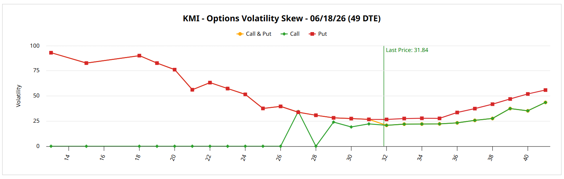Select the Call marker at strike 26
This screenshot has height=179, width=564.
(x=281, y=146)
